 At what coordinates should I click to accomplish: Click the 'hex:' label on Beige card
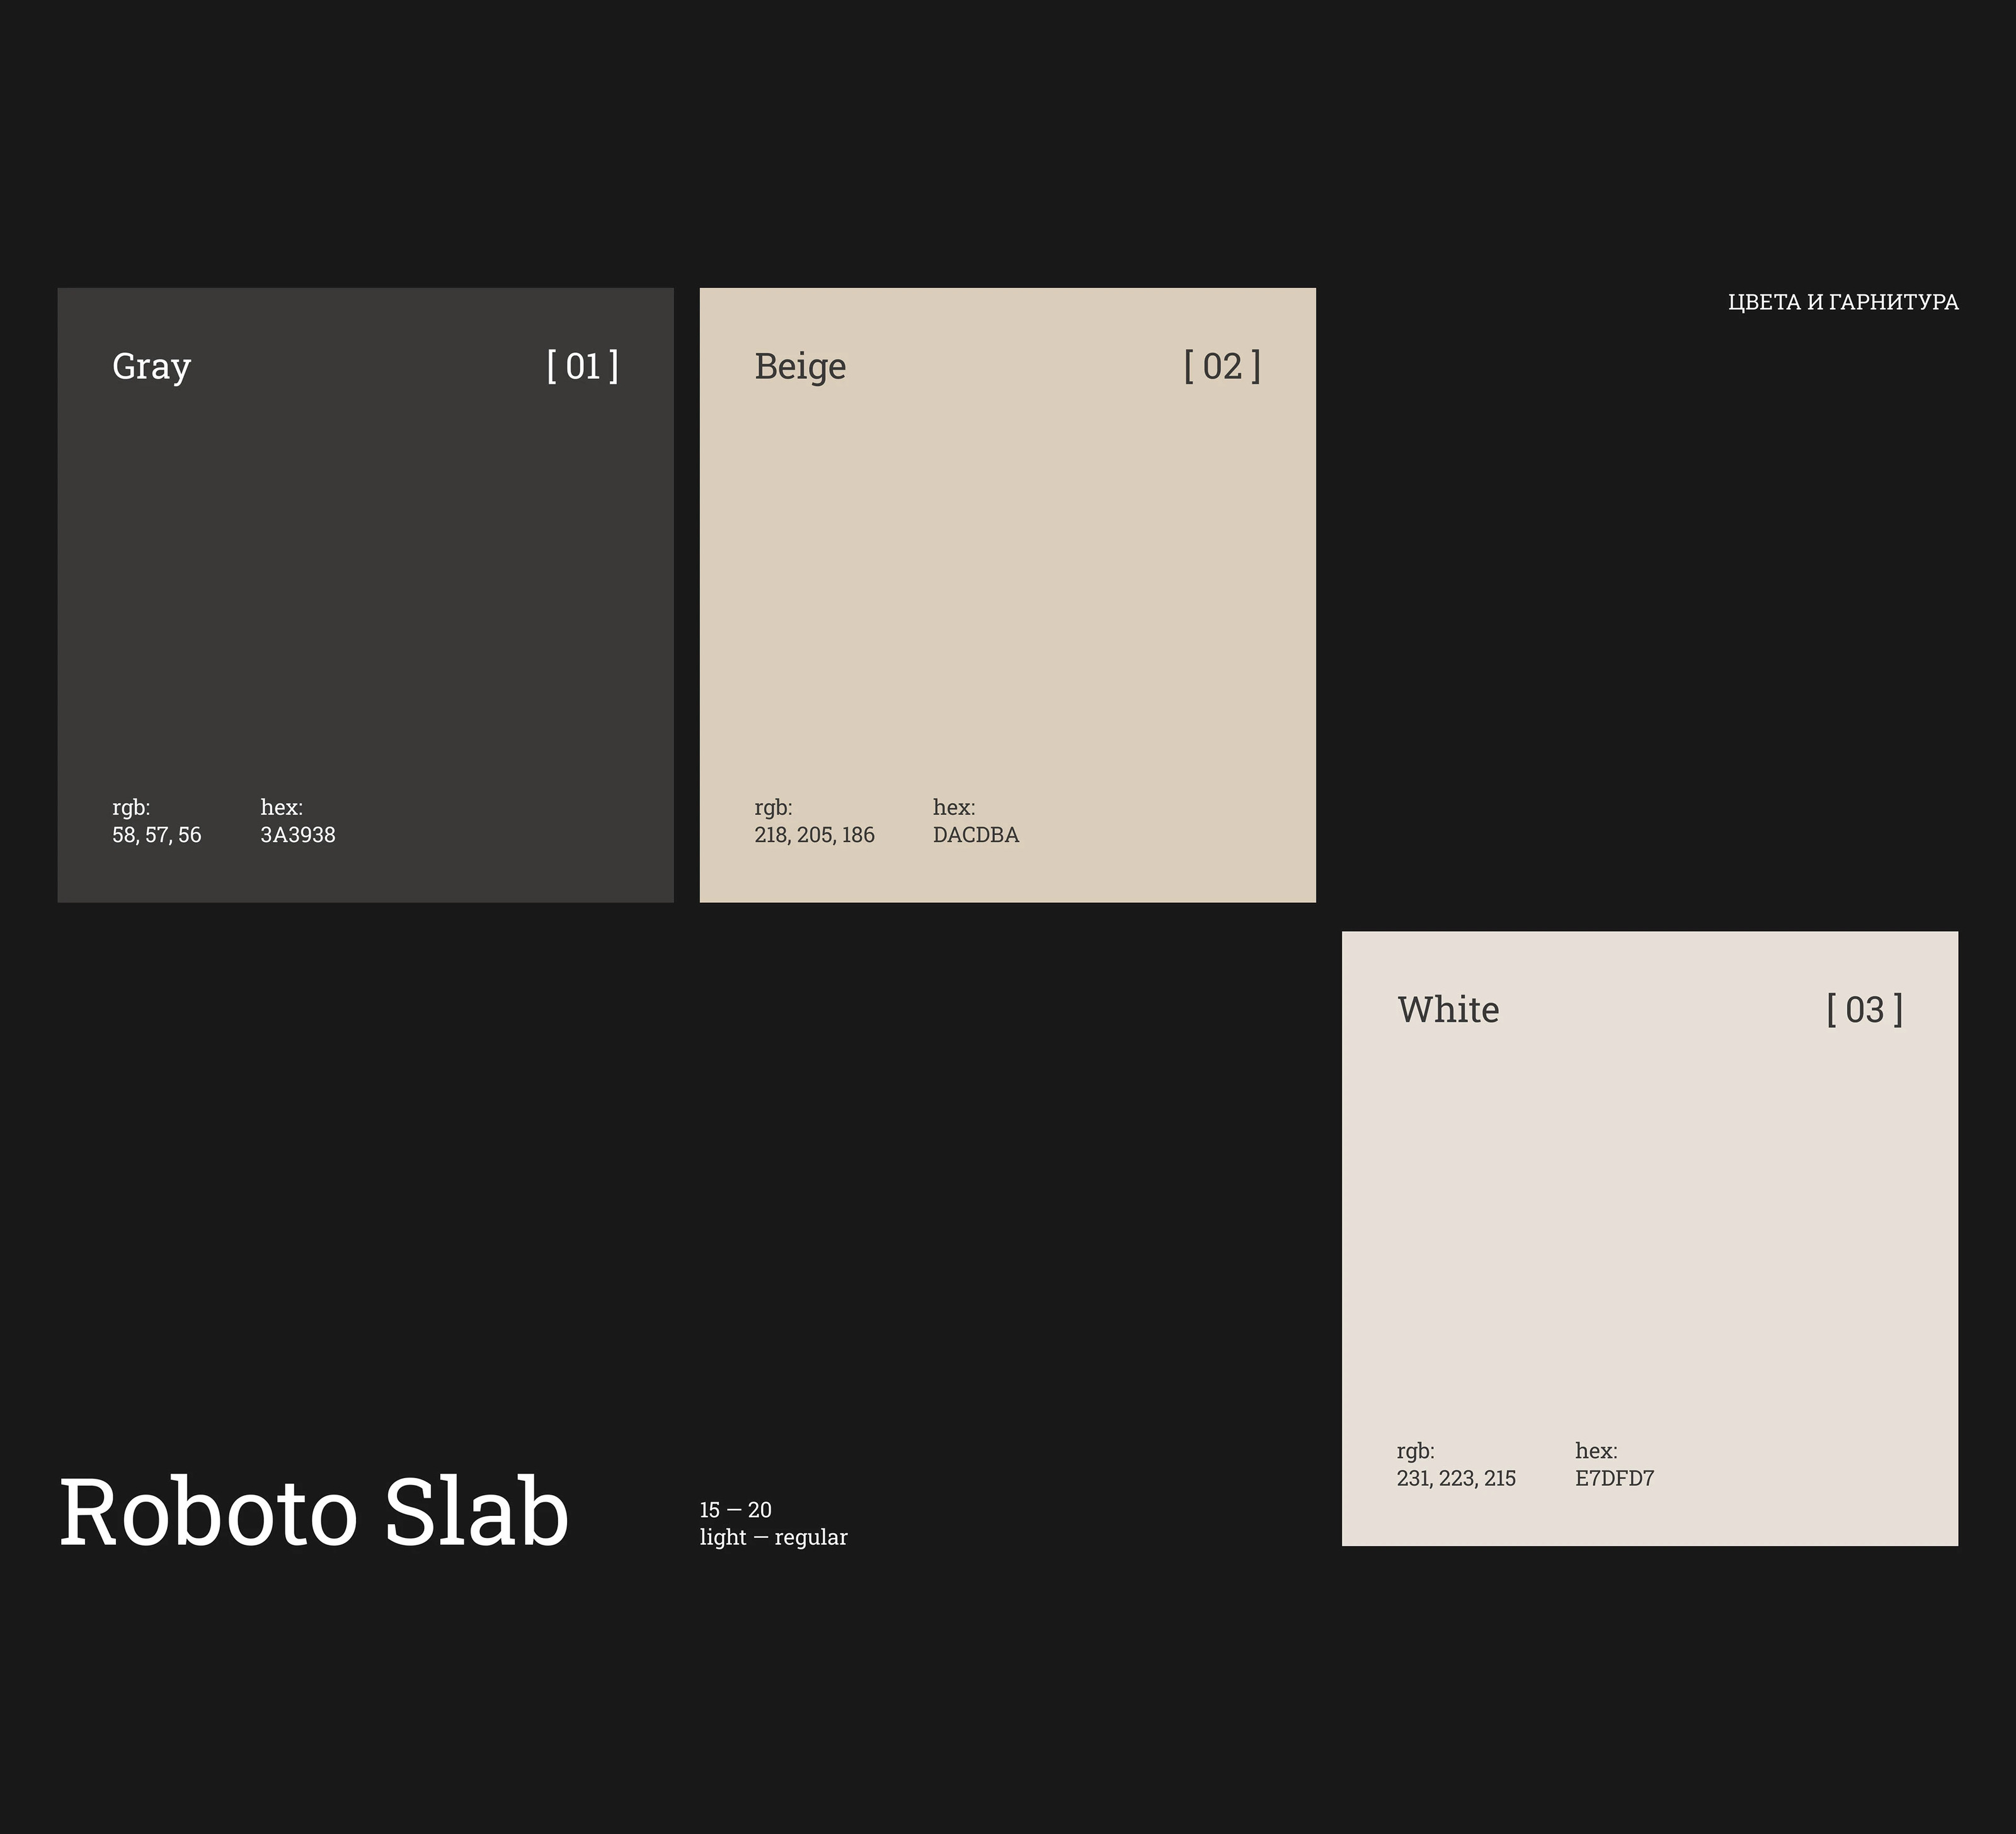tap(953, 807)
